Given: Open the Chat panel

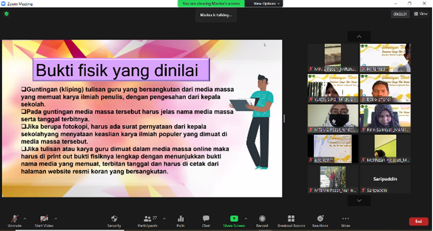Looking at the screenshot, I should (x=206, y=219).
